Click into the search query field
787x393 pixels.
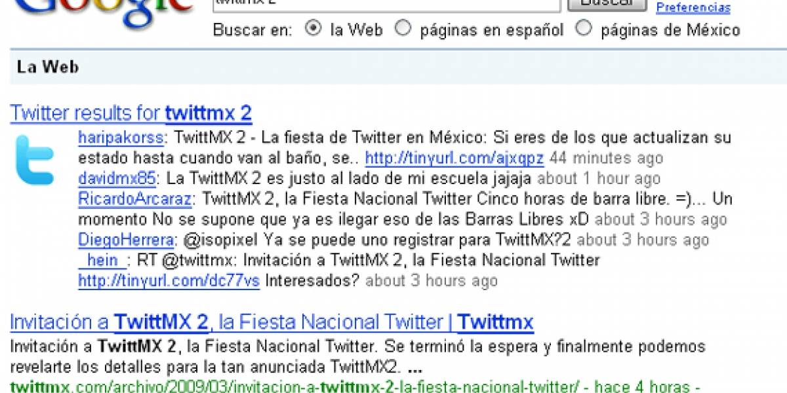pyautogui.click(x=386, y=5)
